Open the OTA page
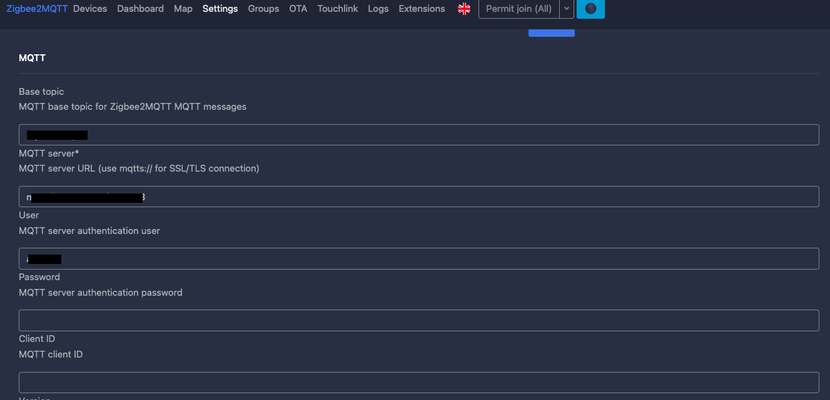This screenshot has height=400, width=830. coord(298,9)
